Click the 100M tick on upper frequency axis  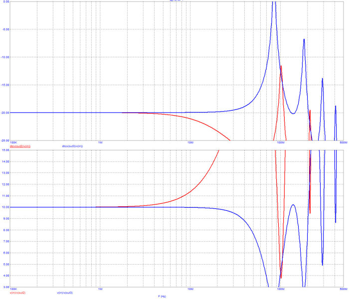click(280, 143)
